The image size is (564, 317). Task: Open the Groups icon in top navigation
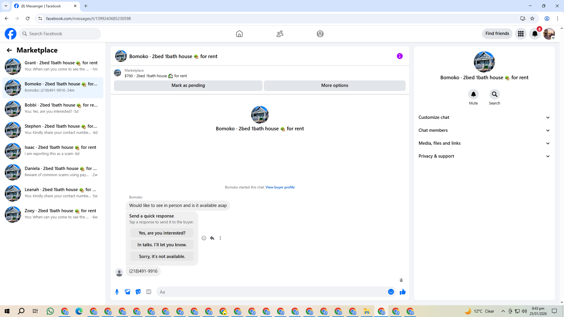pyautogui.click(x=320, y=34)
